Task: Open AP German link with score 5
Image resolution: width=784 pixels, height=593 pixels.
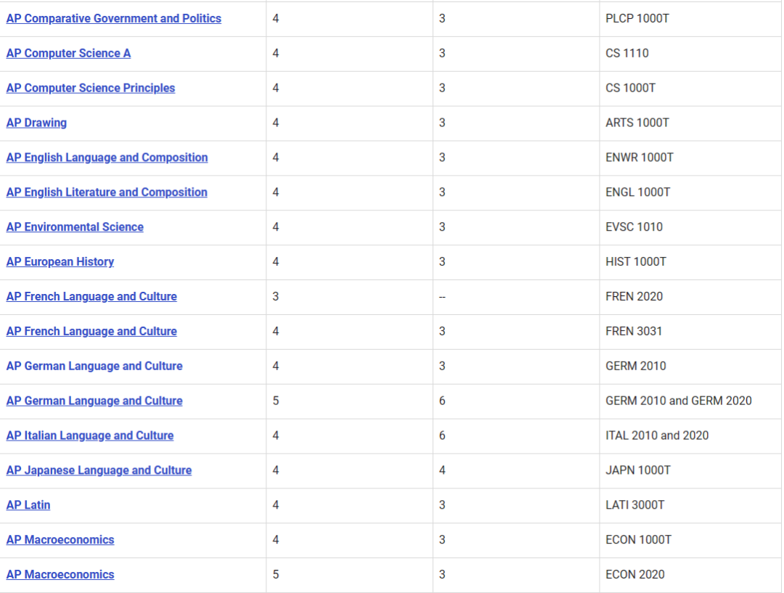Action: pyautogui.click(x=94, y=401)
